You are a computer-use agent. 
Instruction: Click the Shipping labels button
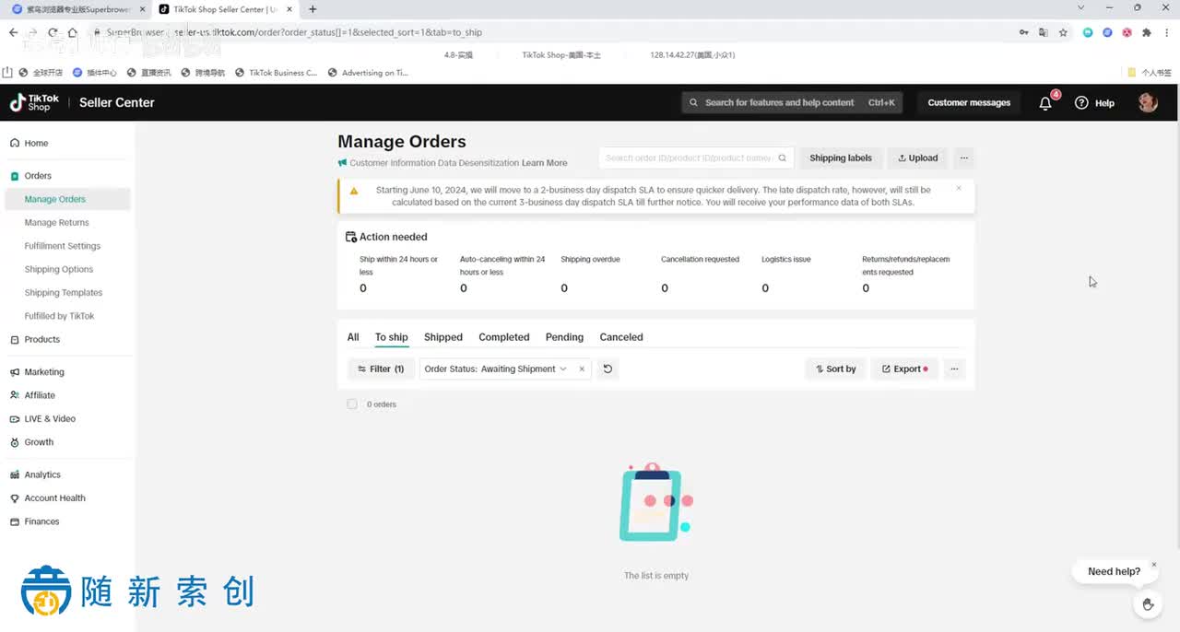[841, 158]
